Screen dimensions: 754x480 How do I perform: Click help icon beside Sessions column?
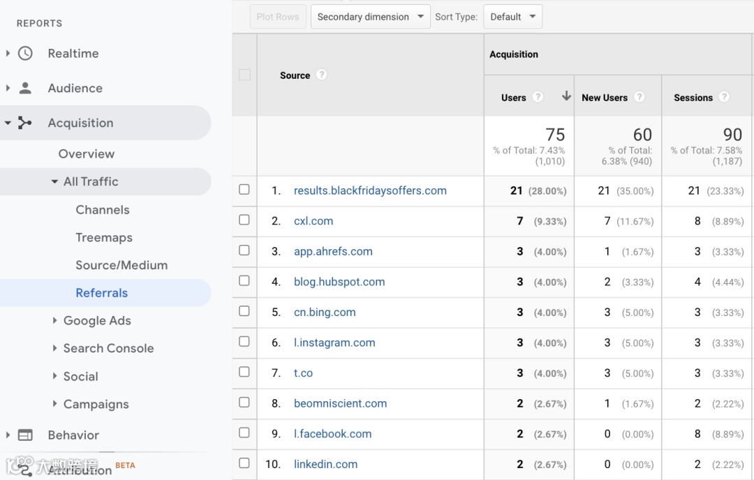pos(724,97)
